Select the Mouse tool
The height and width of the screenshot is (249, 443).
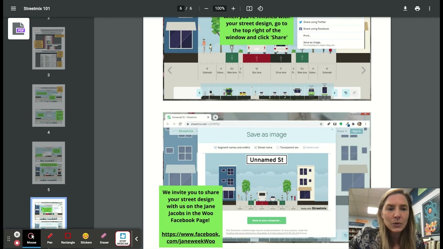pos(31,238)
